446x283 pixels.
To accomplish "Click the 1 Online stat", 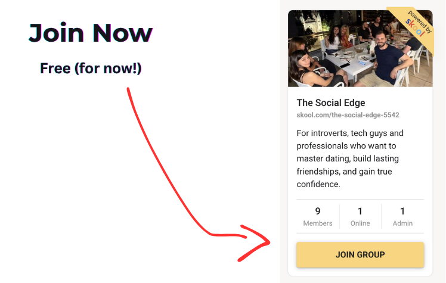I will tap(360, 216).
